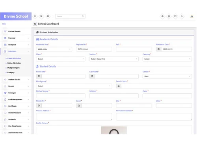
Task: Click the Caste input field
Action: point(167,96)
